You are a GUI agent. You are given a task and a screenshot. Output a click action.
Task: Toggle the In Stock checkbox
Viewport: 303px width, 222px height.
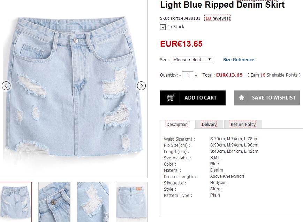[x=162, y=26]
